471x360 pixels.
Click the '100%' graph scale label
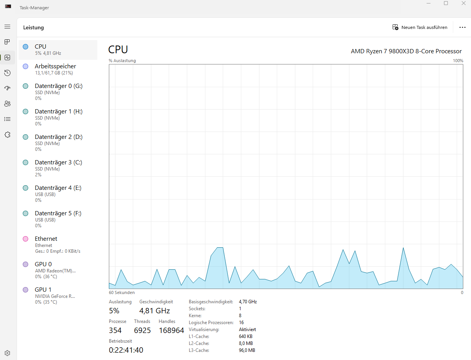click(458, 61)
